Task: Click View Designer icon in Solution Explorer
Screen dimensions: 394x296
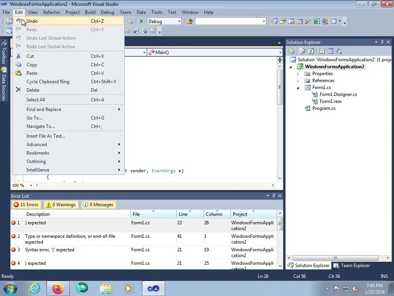Action: tap(330, 51)
